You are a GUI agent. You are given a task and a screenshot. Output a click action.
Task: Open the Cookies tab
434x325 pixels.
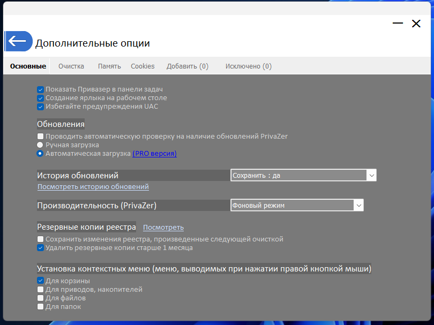point(143,66)
